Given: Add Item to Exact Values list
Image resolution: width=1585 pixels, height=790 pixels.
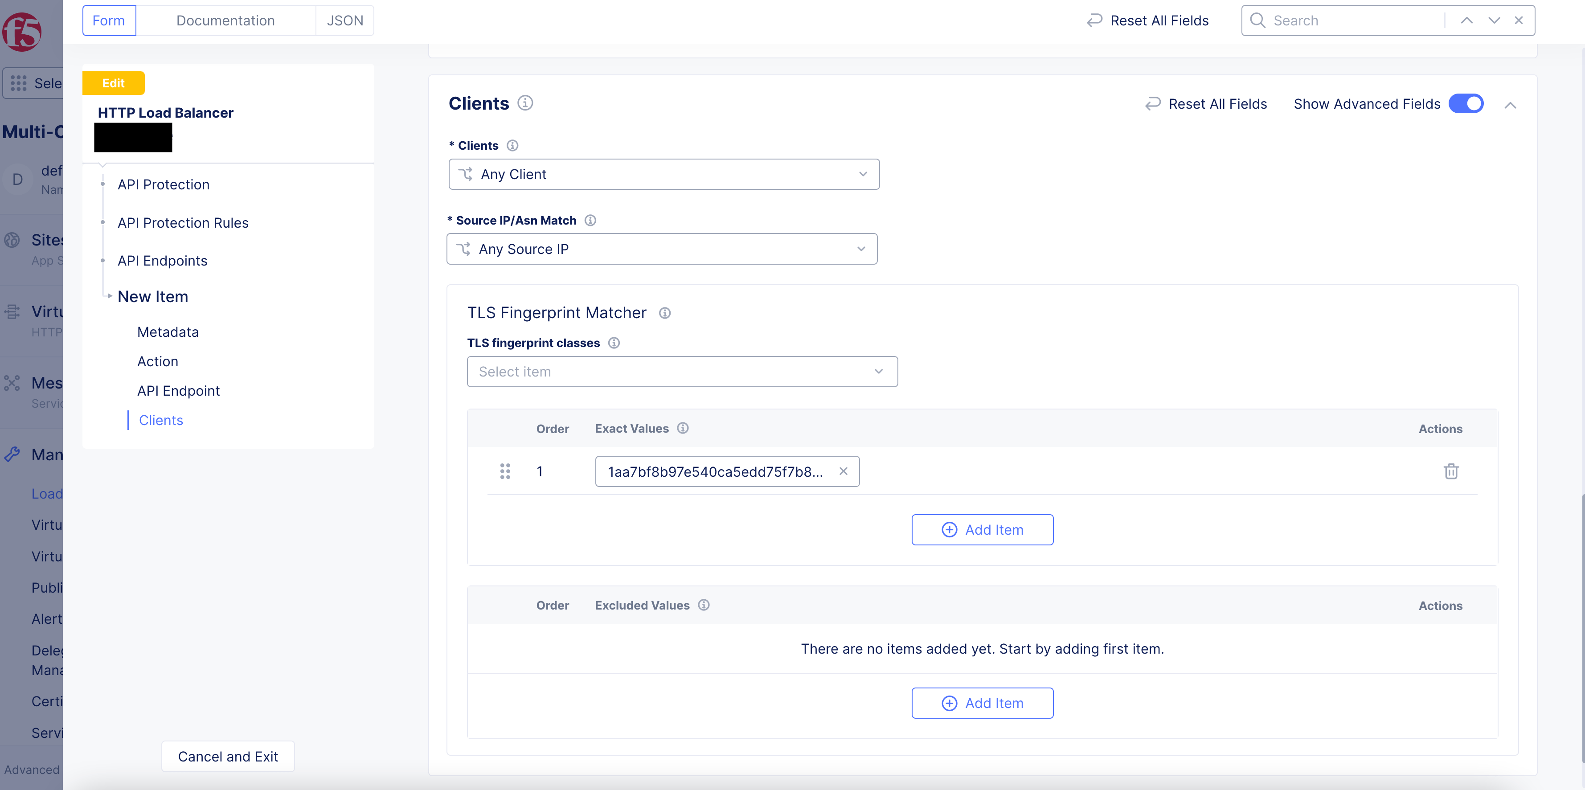Looking at the screenshot, I should point(982,530).
